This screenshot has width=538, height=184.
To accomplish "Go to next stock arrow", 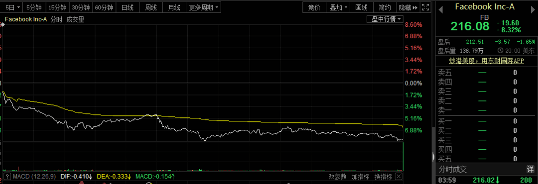I will tap(533, 10).
